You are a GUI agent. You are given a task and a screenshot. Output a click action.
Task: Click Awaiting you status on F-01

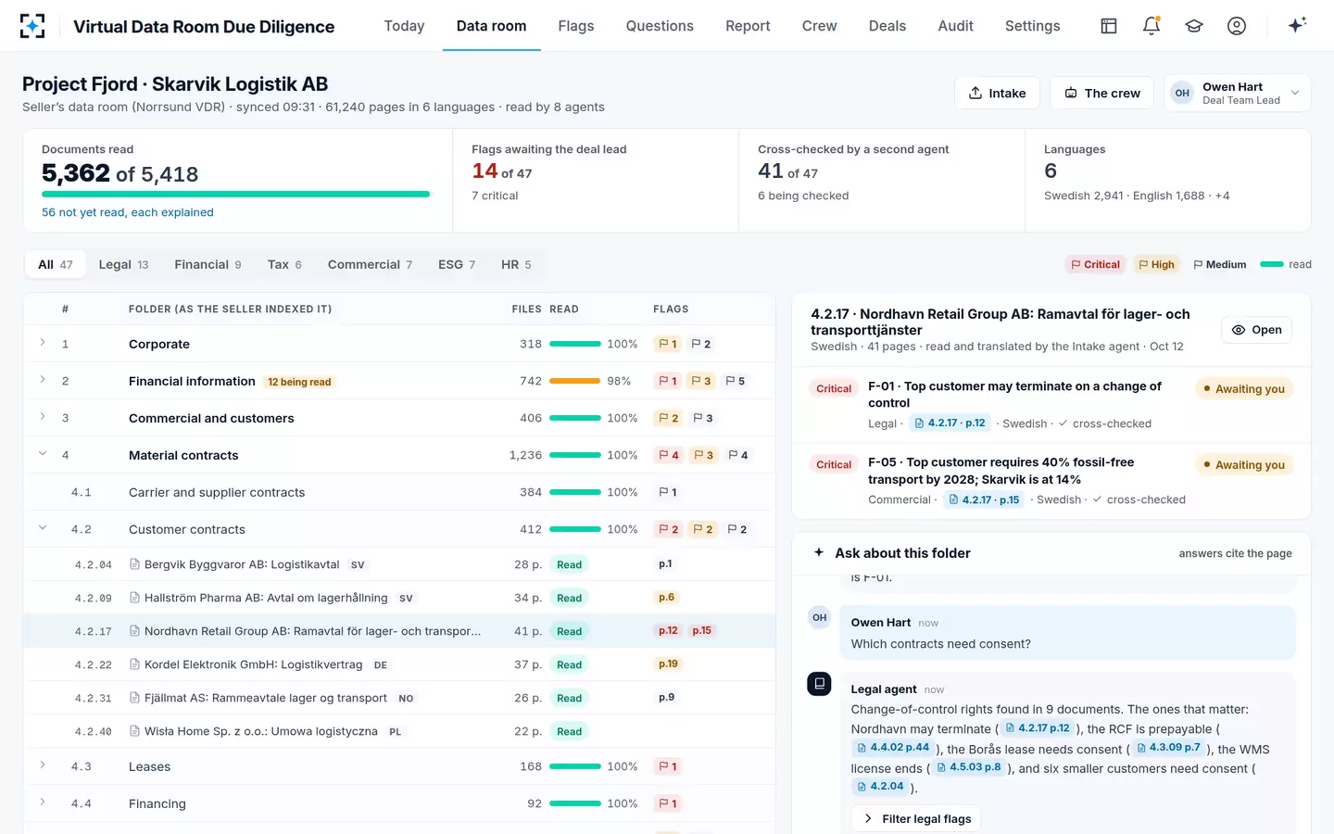click(x=1243, y=389)
